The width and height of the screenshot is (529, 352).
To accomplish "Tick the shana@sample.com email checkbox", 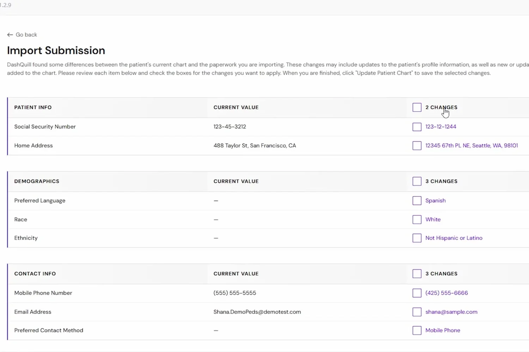I will pyautogui.click(x=417, y=312).
